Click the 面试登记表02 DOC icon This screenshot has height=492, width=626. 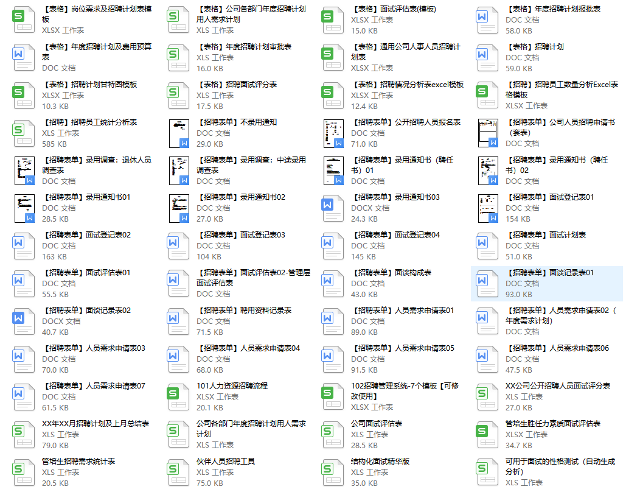(24, 246)
